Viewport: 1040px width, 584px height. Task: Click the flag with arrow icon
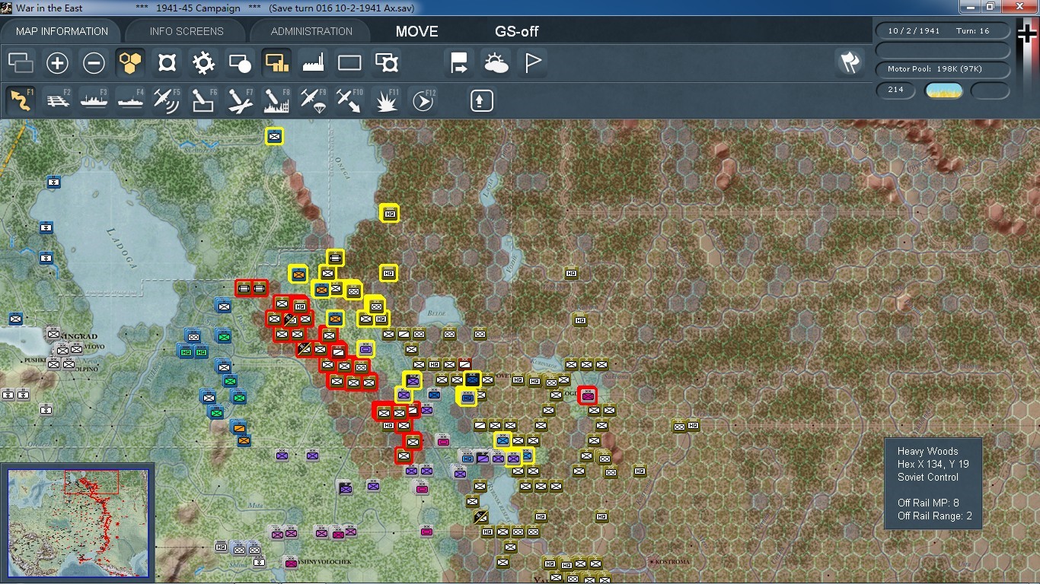(x=459, y=63)
